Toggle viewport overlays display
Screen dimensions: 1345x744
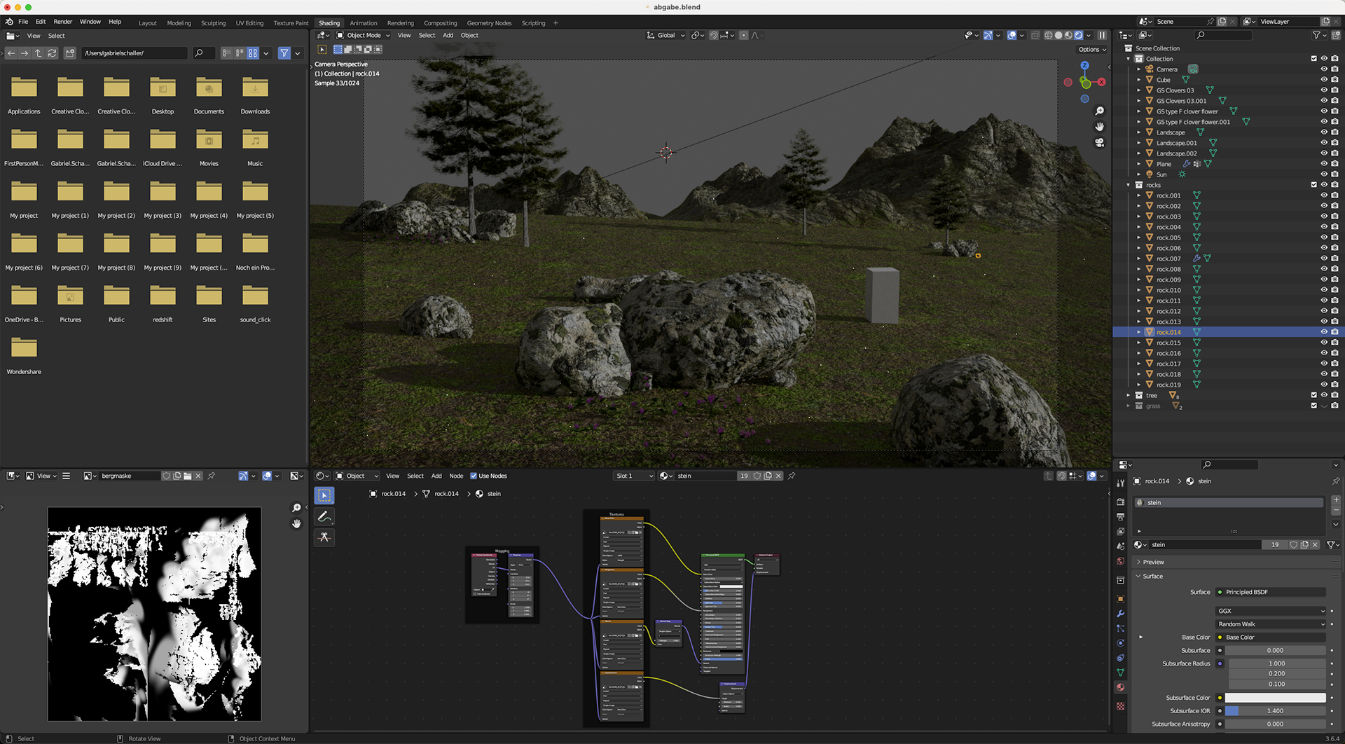coord(1012,35)
